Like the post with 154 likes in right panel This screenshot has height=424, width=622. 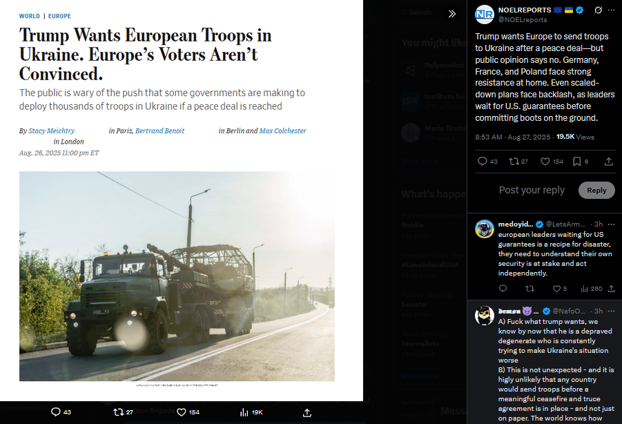pyautogui.click(x=545, y=161)
